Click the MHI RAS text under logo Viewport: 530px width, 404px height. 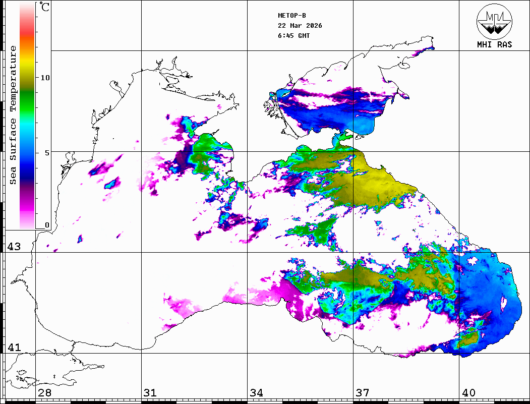pos(494,45)
